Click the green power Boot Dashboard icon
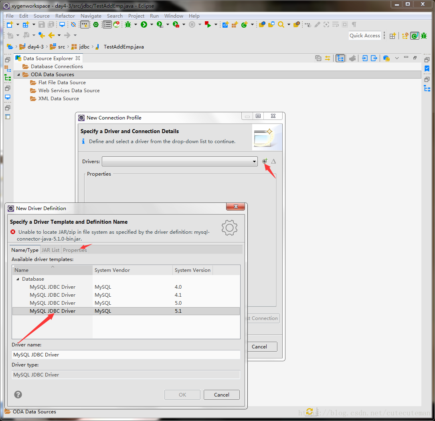435x421 pixels. coord(96,25)
